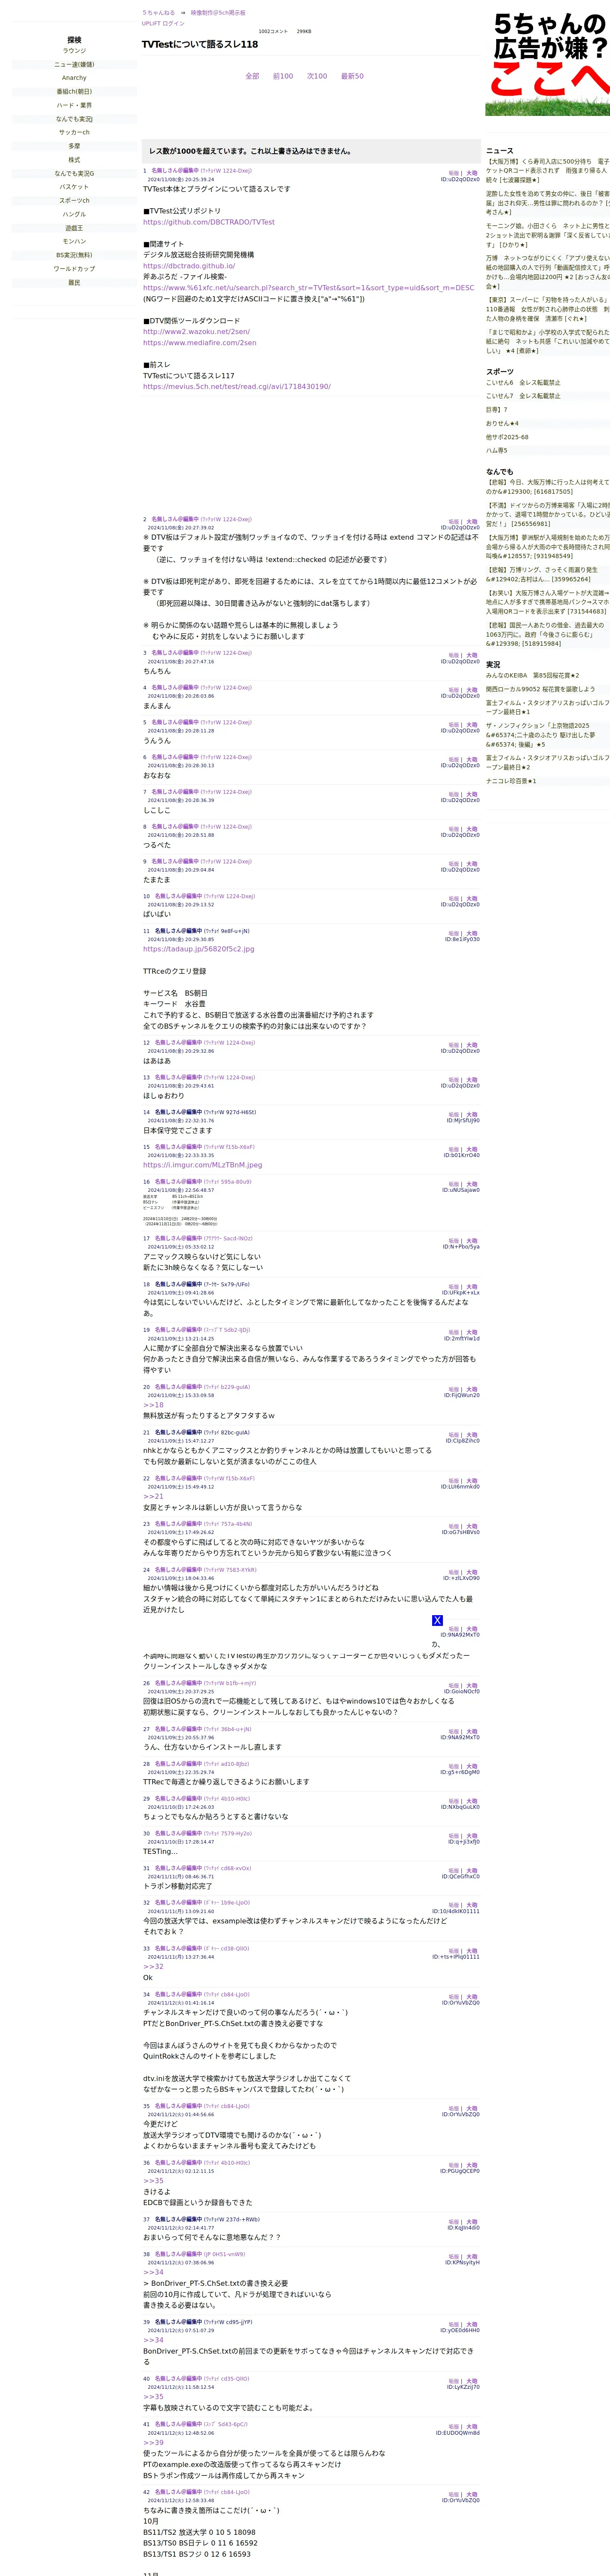Open the 5ちゃんねる breadcrumb link
Image resolution: width=610 pixels, height=2576 pixels.
(x=158, y=13)
